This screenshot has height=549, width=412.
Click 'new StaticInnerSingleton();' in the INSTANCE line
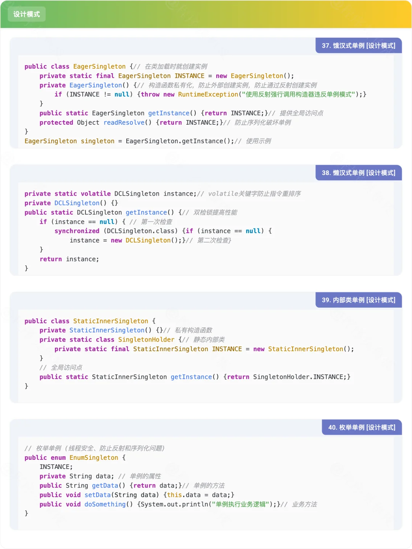coord(304,349)
